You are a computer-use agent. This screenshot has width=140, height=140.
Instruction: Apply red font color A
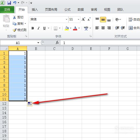75,28
